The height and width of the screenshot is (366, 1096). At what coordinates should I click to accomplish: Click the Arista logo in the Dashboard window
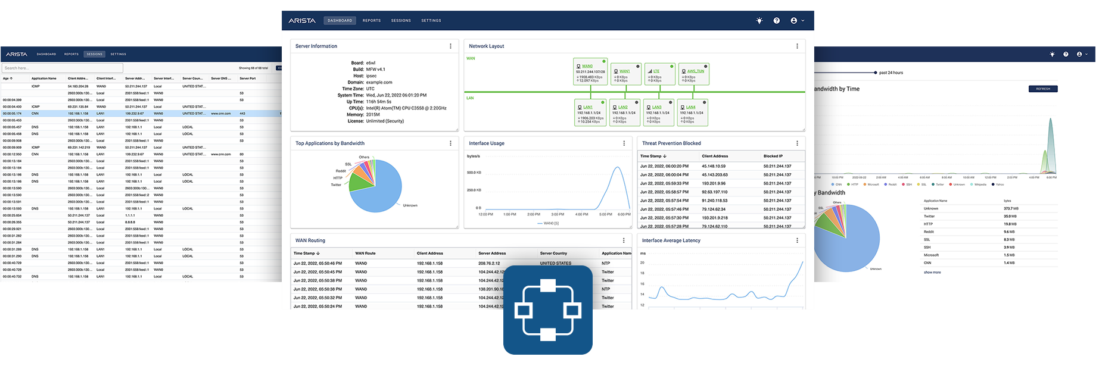(302, 21)
